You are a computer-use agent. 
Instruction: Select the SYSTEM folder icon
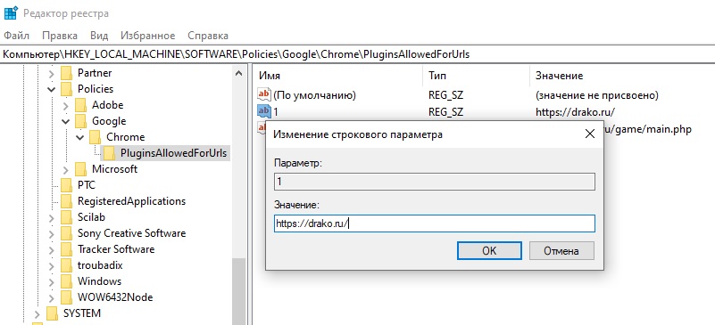53,313
